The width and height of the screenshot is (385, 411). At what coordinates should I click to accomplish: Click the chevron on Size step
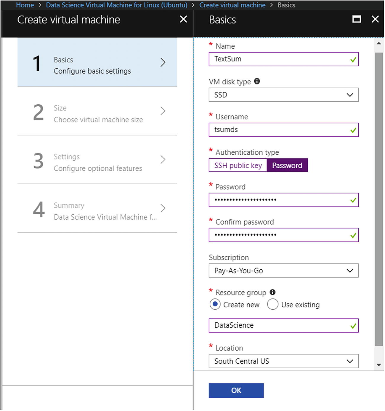click(163, 111)
